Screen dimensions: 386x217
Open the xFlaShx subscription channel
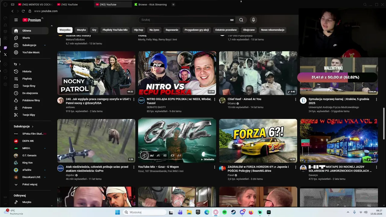click(x=30, y=170)
